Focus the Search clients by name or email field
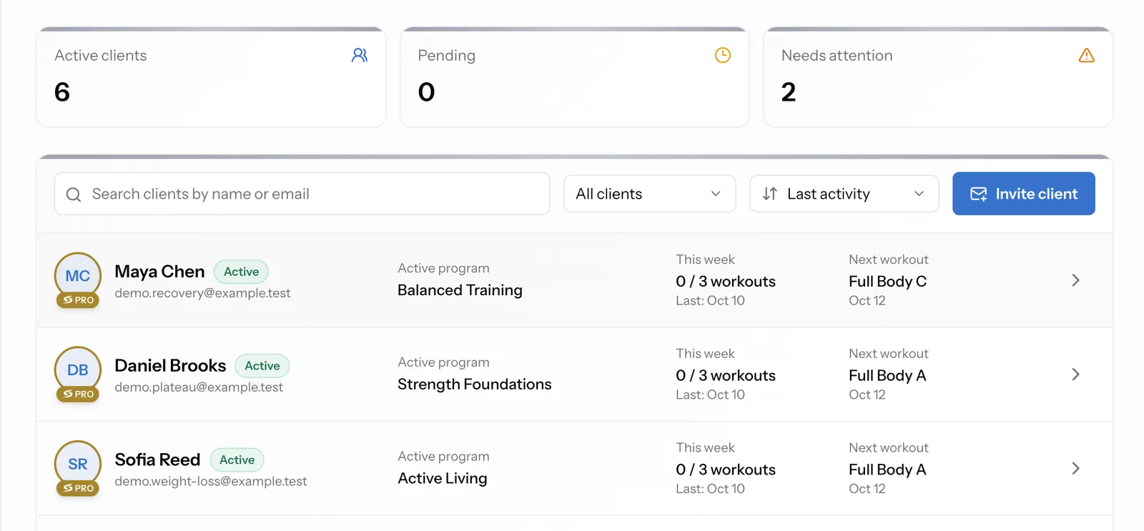1144x531 pixels. (x=302, y=194)
